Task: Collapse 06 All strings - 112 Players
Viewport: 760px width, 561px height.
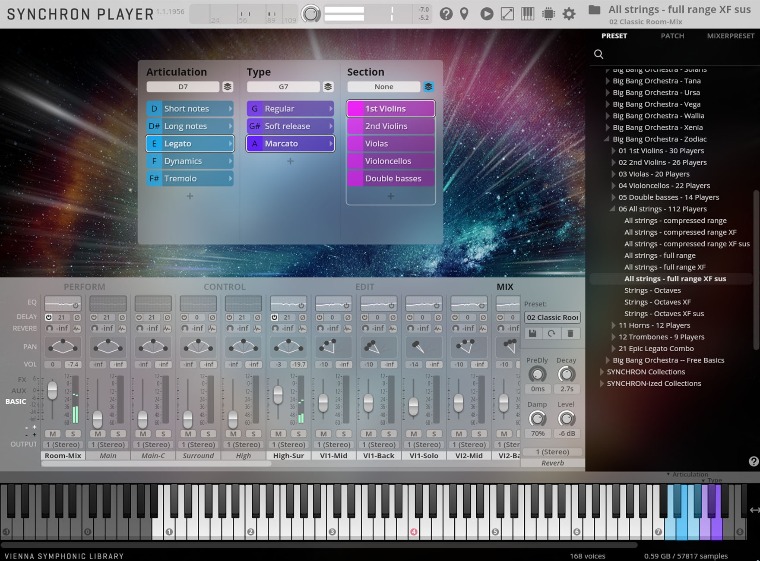Action: point(613,209)
